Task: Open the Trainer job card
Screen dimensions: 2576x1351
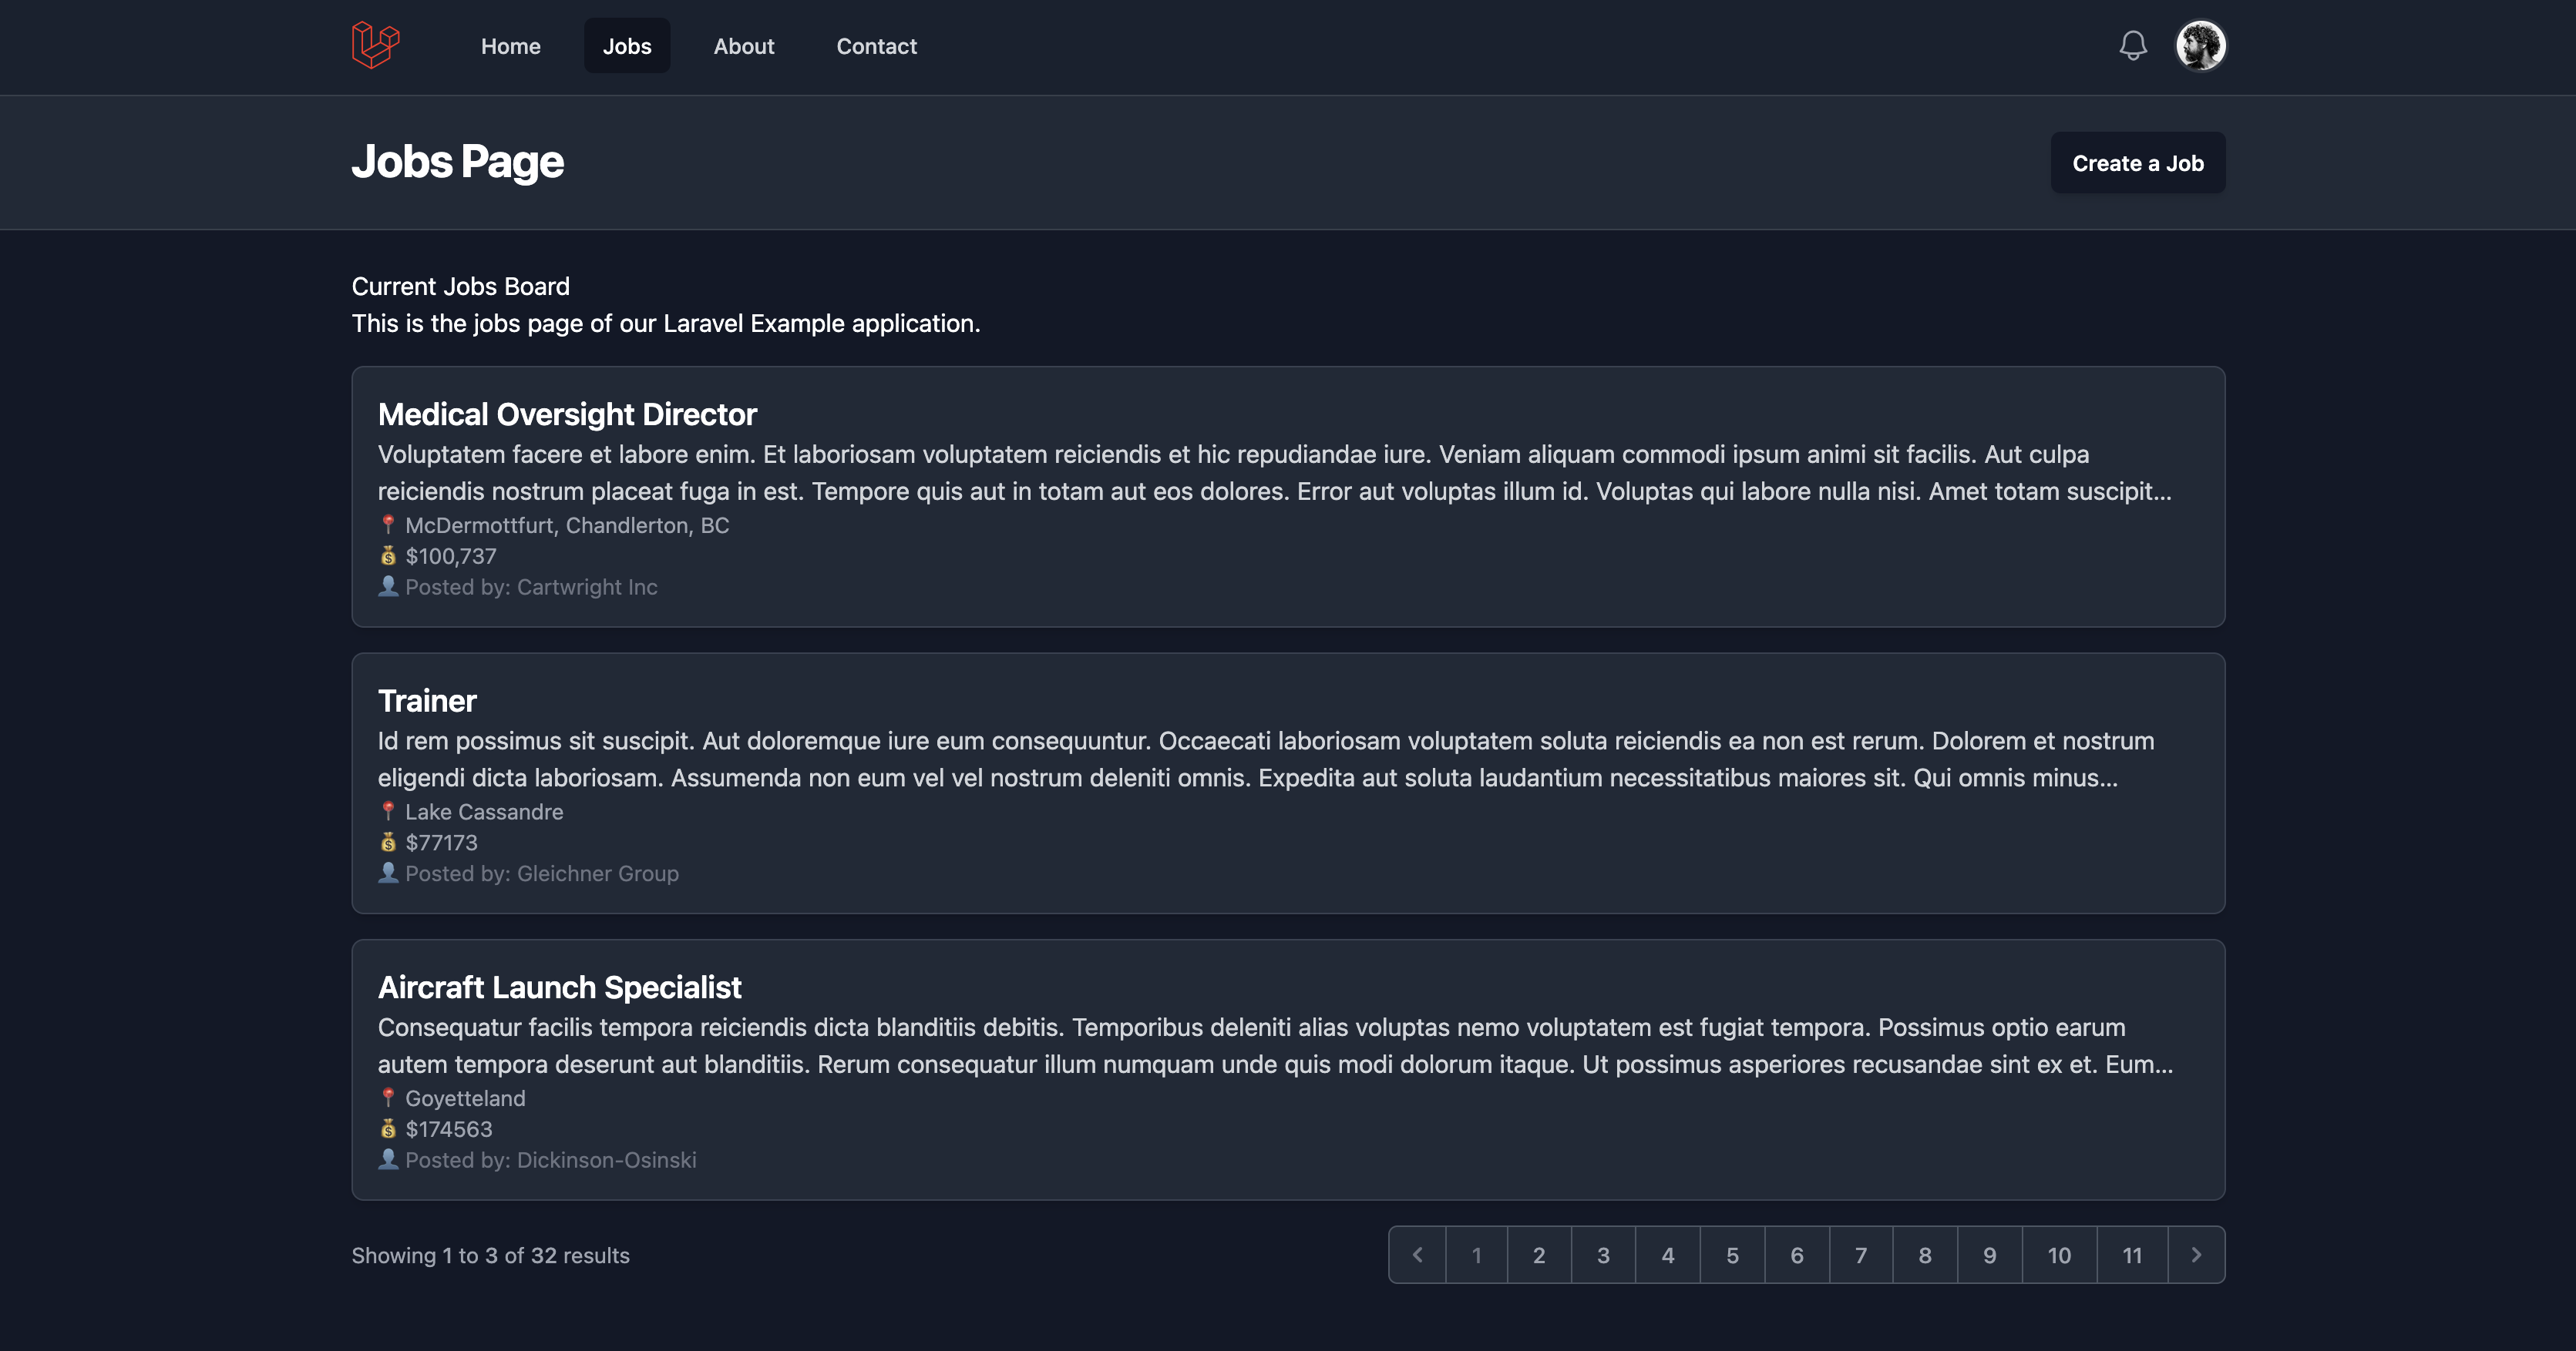Action: tap(427, 702)
